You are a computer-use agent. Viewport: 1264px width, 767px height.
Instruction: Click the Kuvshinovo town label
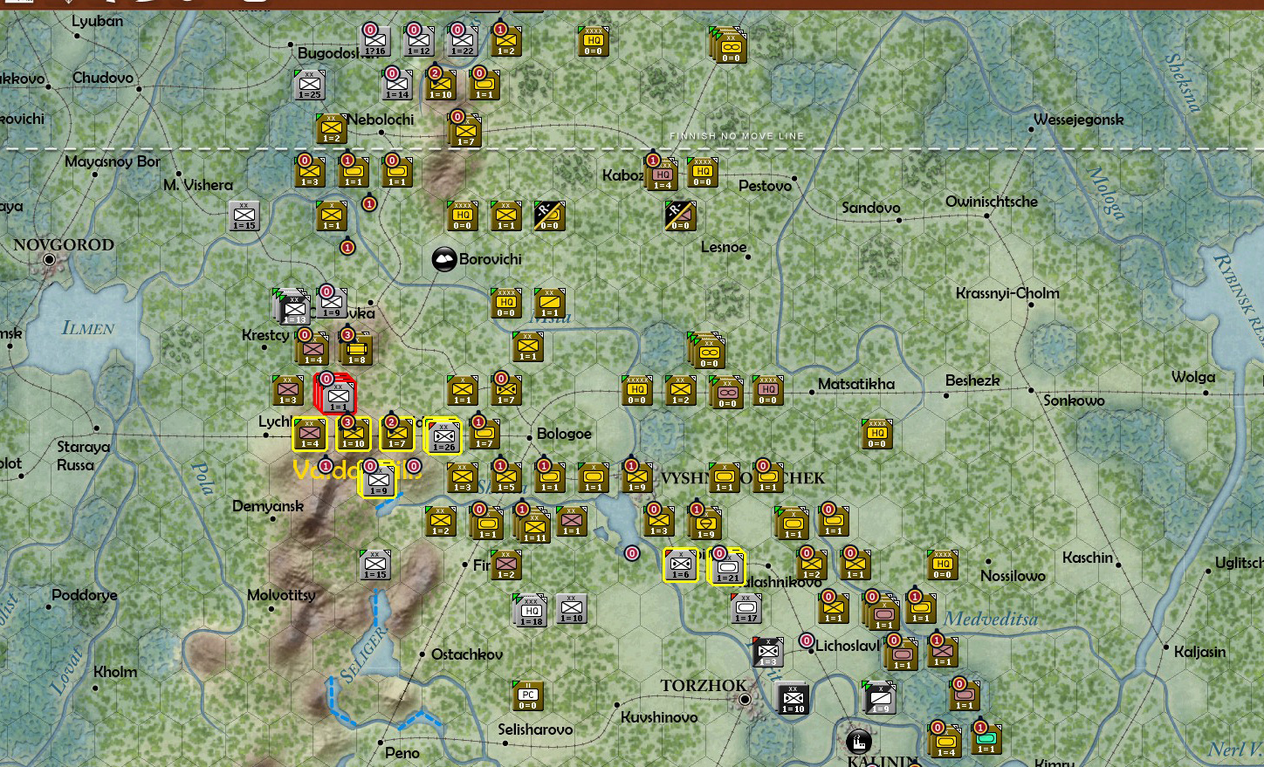click(x=659, y=717)
